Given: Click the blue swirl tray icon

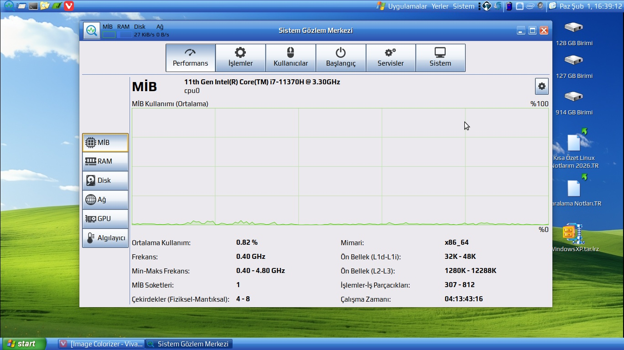Looking at the screenshot, I should tap(498, 6).
